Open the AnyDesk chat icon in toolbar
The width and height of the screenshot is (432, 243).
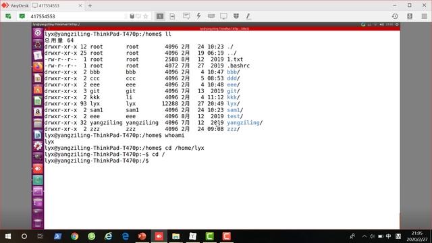pos(186,16)
